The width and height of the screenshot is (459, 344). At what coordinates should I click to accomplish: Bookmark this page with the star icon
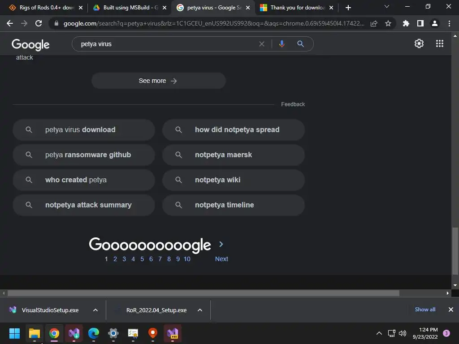(388, 23)
